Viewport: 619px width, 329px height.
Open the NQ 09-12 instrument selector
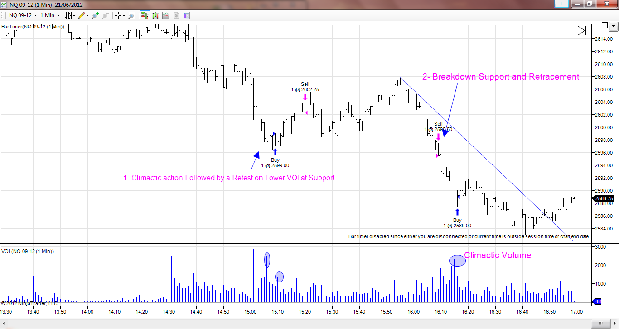[x=23, y=15]
